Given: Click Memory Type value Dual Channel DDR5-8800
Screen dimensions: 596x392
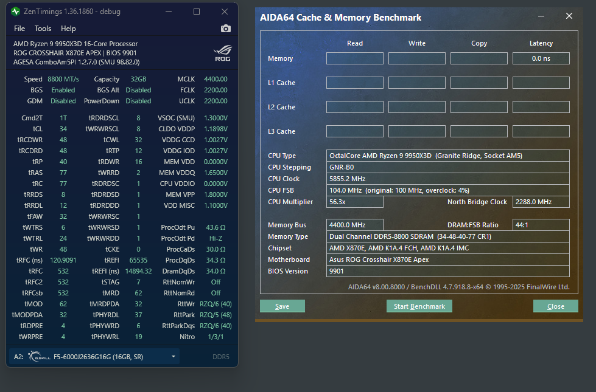Looking at the screenshot, I should tap(447, 236).
